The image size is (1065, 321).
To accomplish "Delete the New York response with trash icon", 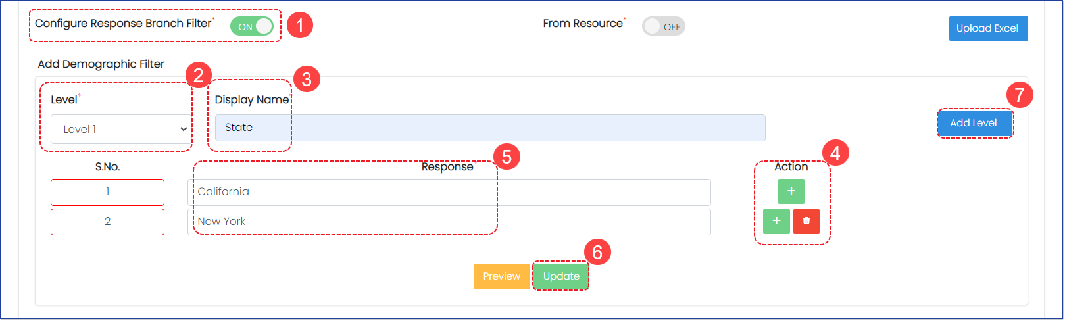I will pyautogui.click(x=806, y=221).
